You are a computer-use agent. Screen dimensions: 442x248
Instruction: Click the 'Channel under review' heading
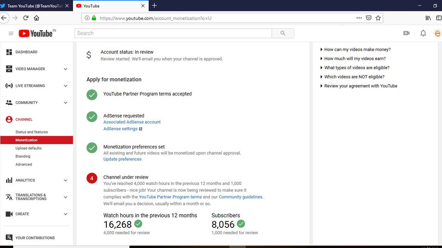pos(126,177)
